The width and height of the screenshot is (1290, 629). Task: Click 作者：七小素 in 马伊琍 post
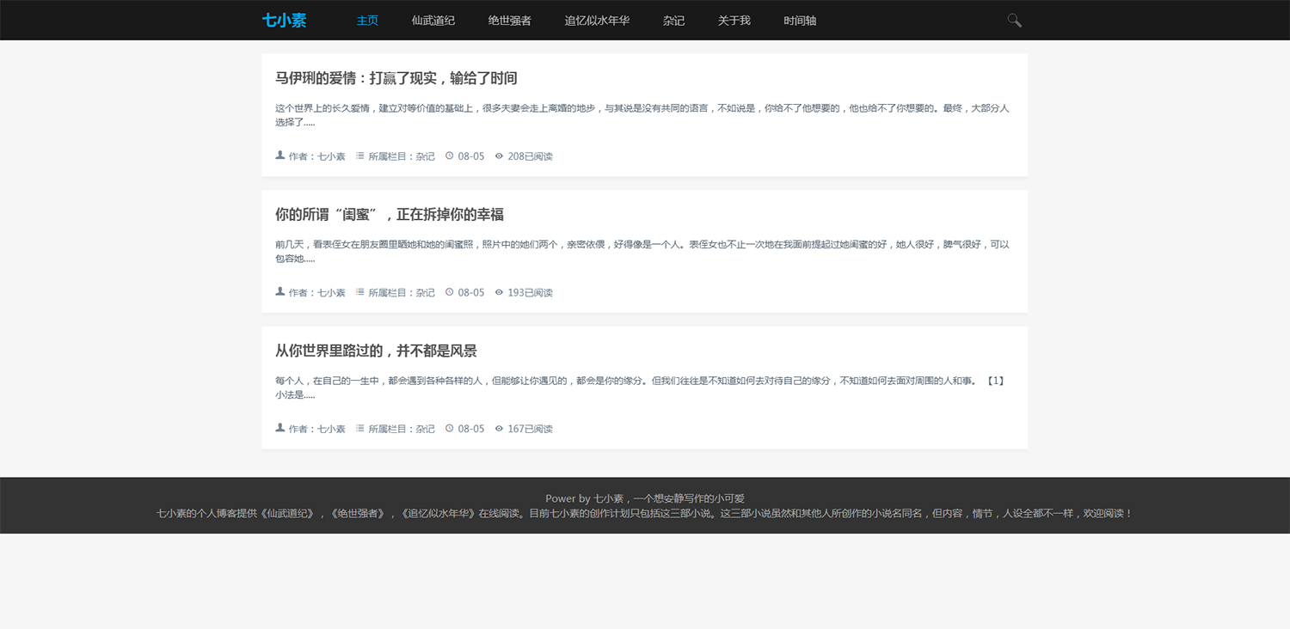pos(316,156)
